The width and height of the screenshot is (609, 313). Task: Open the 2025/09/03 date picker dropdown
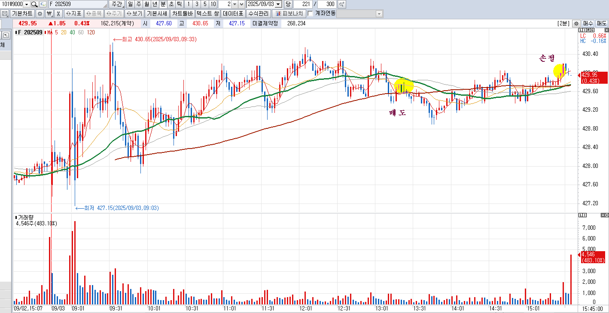(x=279, y=4)
